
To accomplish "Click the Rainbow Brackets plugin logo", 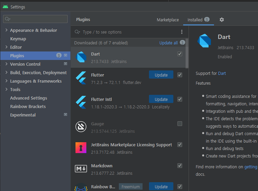I will click(x=81, y=188).
